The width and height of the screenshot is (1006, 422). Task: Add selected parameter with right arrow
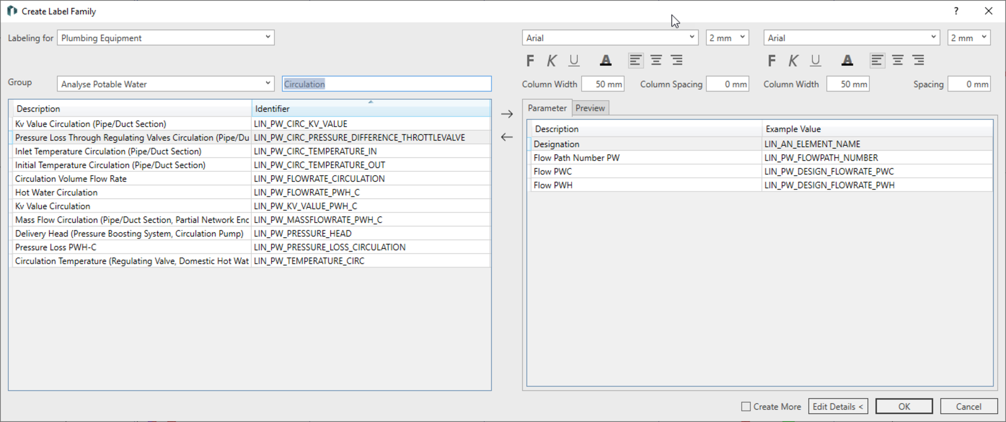[507, 114]
